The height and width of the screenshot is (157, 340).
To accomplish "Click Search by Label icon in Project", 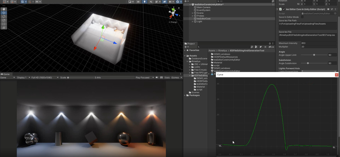I will click(260, 47).
